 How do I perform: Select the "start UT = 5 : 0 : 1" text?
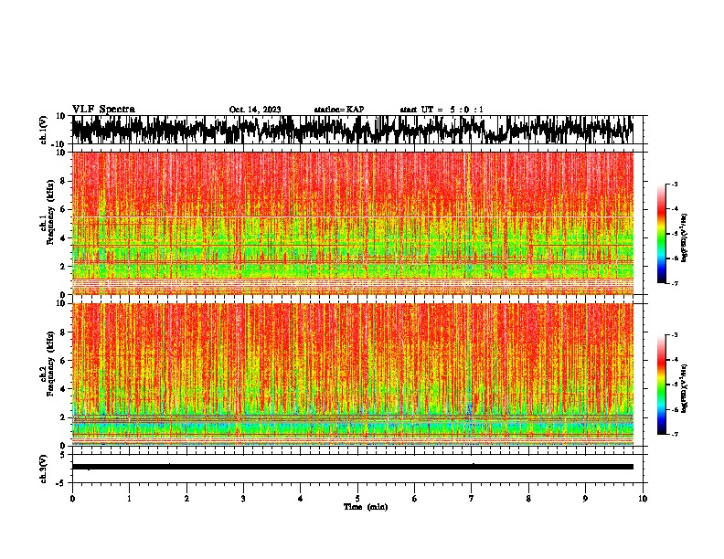coord(442,110)
